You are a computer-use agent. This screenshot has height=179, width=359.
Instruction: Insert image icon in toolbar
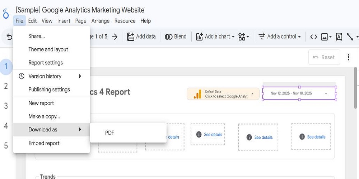coord(325,37)
